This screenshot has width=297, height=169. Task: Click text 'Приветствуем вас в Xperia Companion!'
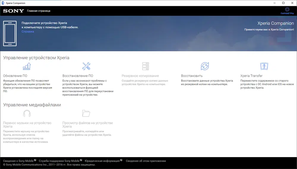tap(269, 29)
